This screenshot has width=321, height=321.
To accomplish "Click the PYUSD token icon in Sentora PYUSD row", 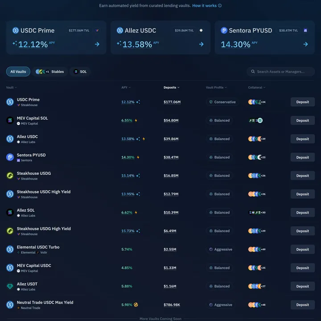I will click(10, 157).
